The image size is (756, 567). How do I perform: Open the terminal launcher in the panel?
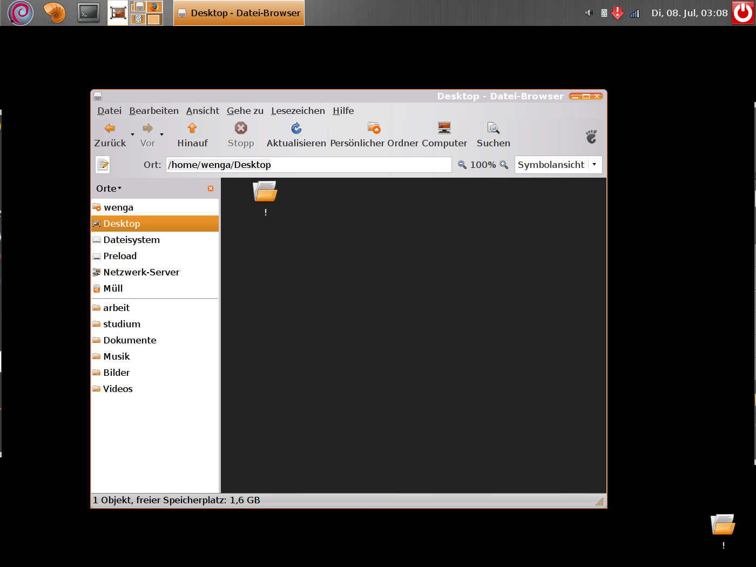click(x=88, y=12)
